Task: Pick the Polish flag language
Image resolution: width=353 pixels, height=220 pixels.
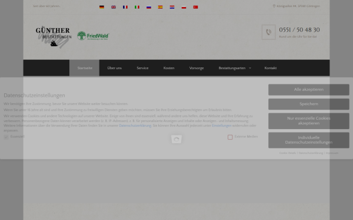Action: point(184,7)
